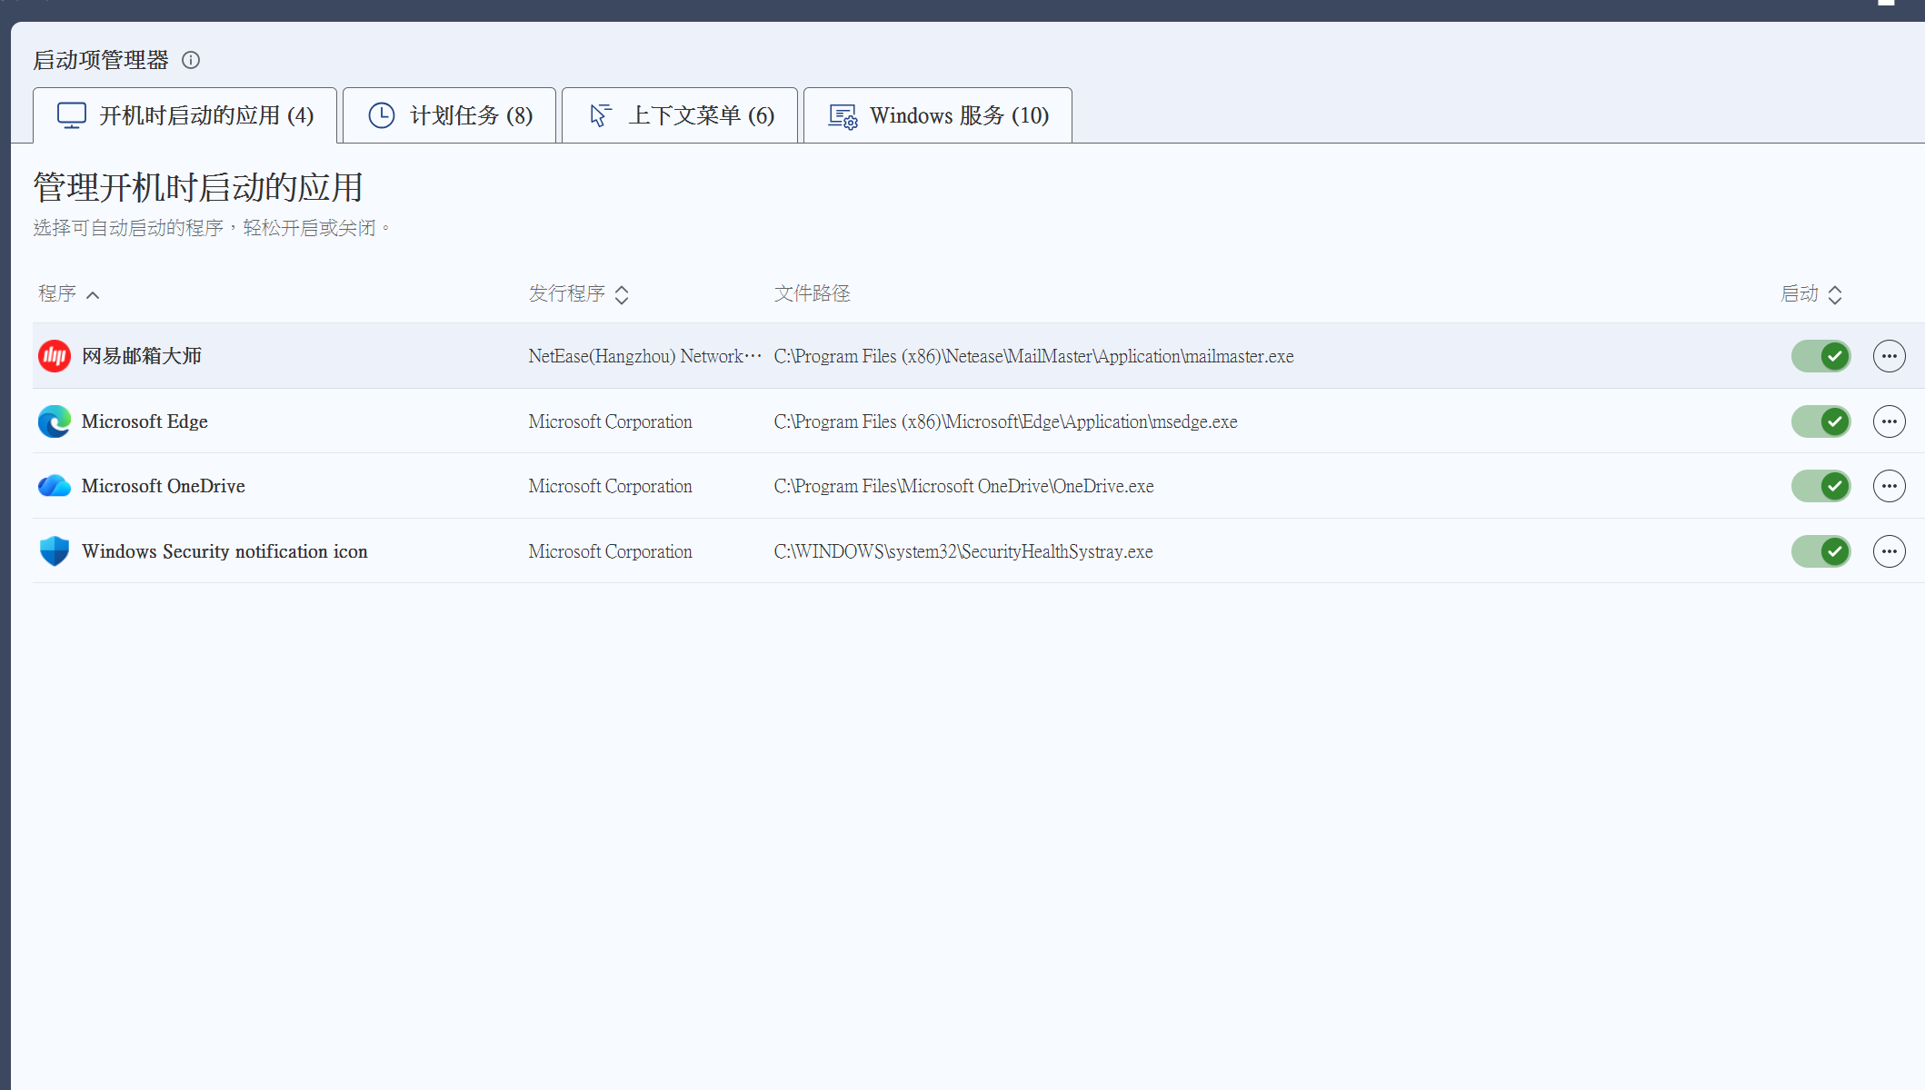
Task: Open more options for Windows Security notification icon
Action: 1890,551
